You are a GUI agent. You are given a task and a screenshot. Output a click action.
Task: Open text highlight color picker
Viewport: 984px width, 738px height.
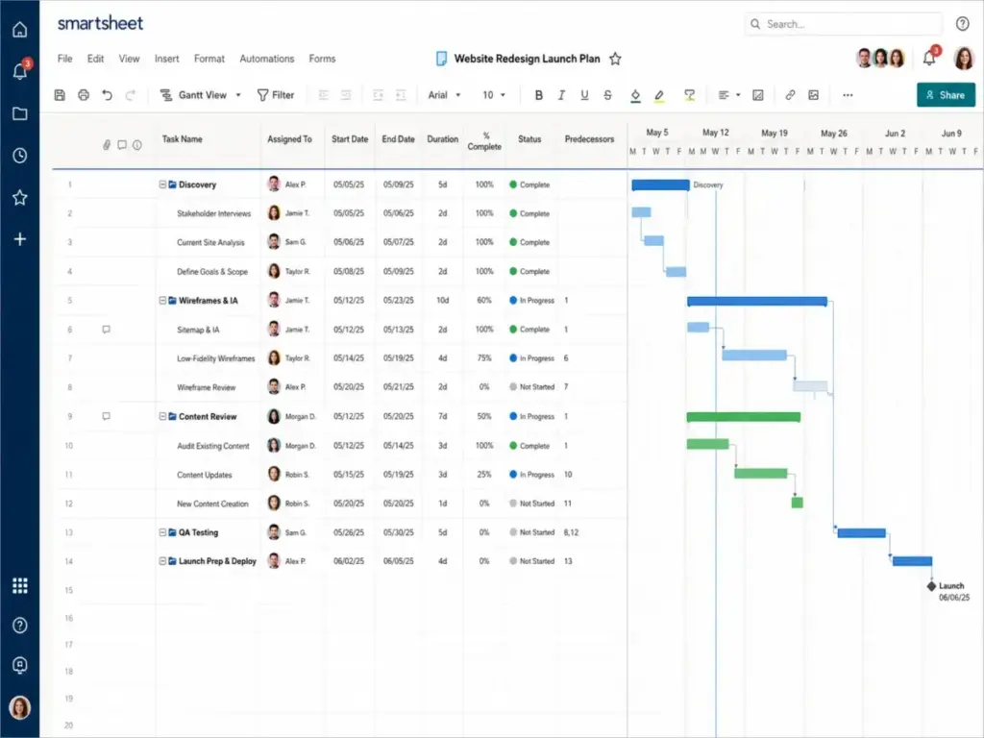(x=658, y=95)
